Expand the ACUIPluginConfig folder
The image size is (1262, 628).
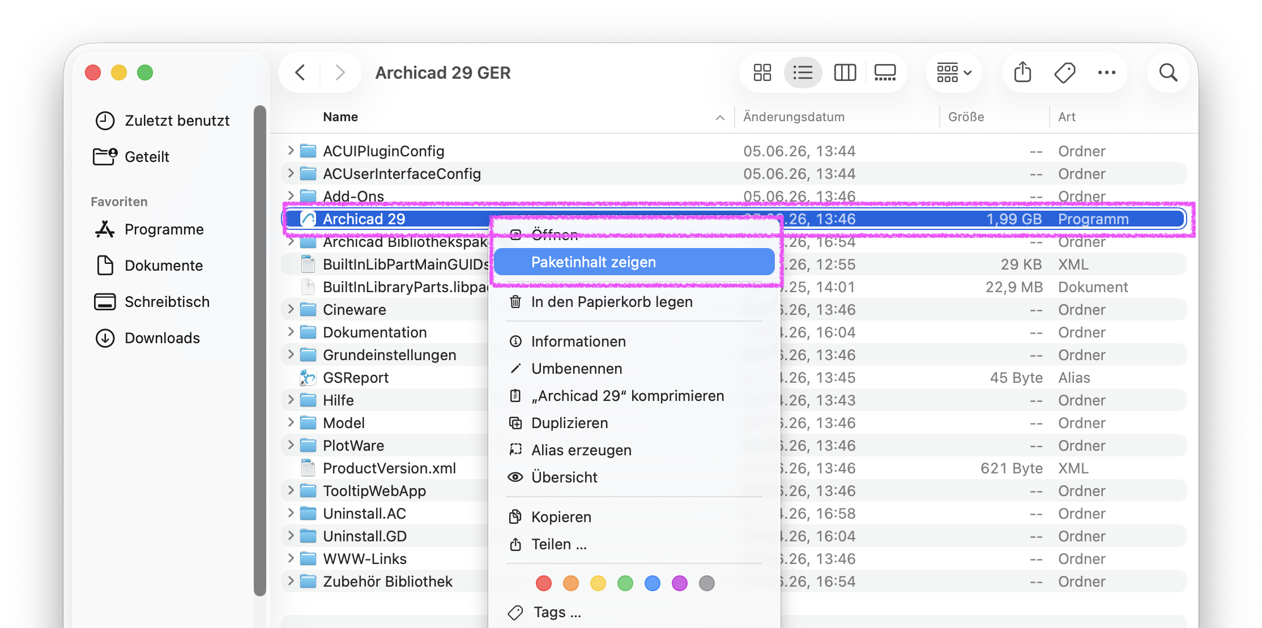point(291,151)
